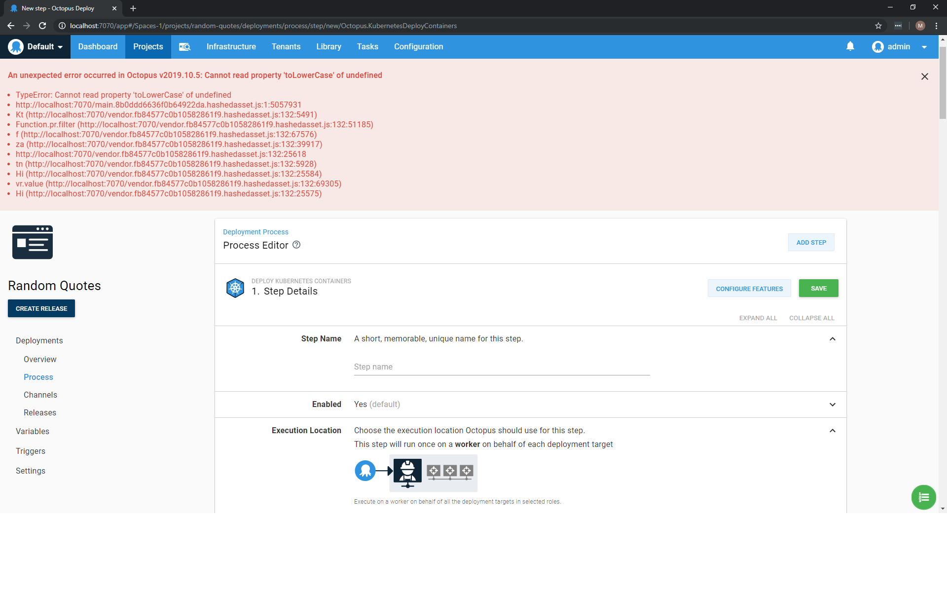This screenshot has width=947, height=592.
Task: Open the Infrastructure tab
Action: 231,47
